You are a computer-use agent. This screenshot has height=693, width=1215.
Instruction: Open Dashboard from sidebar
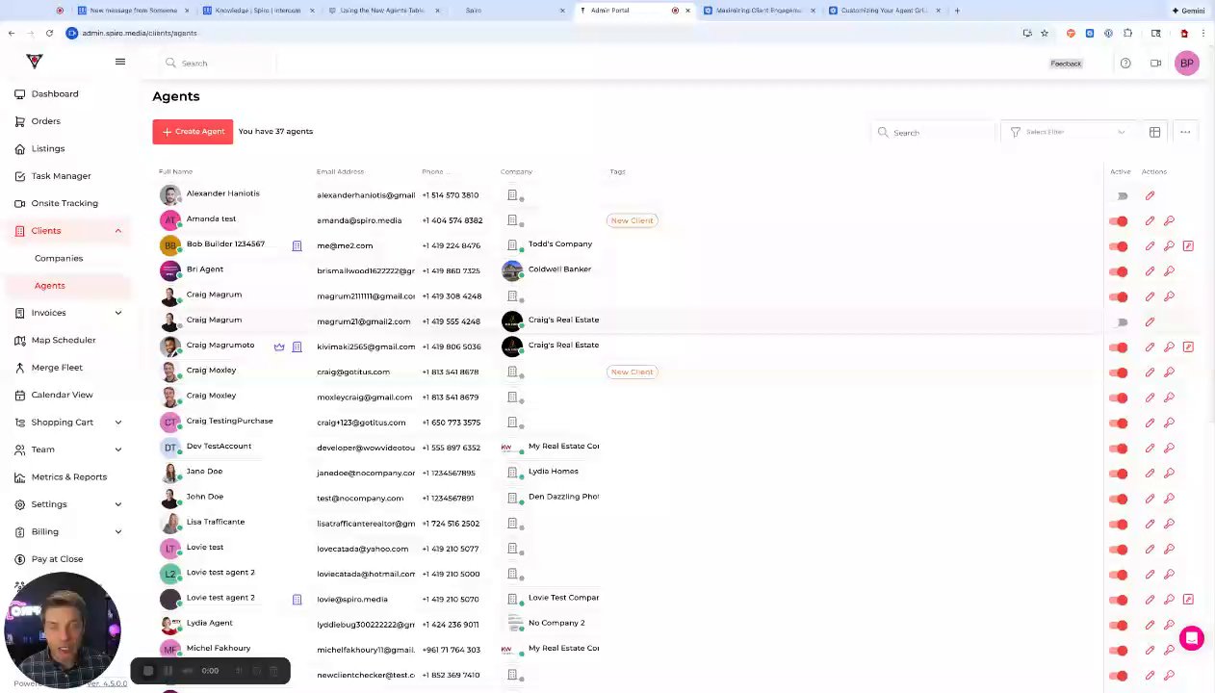55,93
